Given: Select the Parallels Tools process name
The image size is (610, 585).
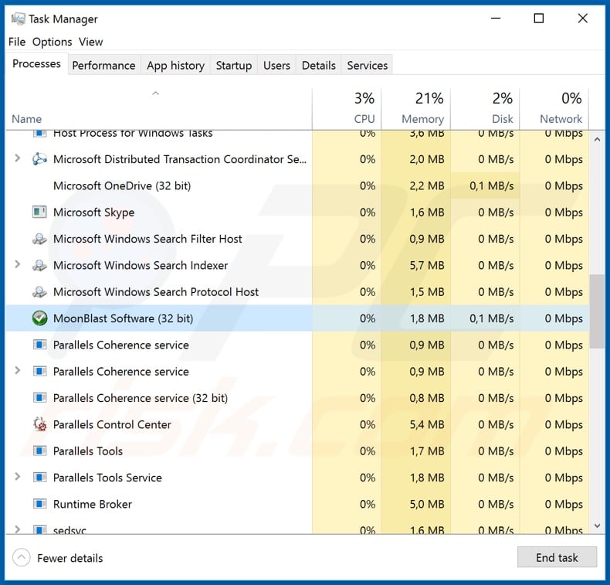Looking at the screenshot, I should point(88,451).
